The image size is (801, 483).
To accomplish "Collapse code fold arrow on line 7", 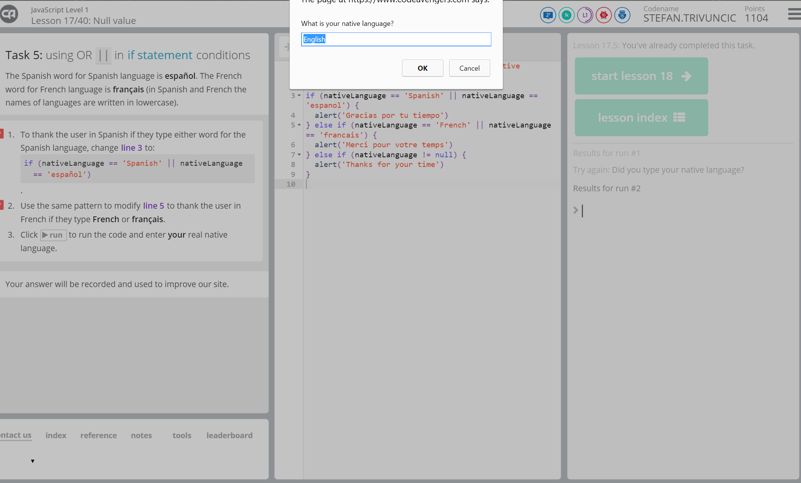I will [x=299, y=155].
